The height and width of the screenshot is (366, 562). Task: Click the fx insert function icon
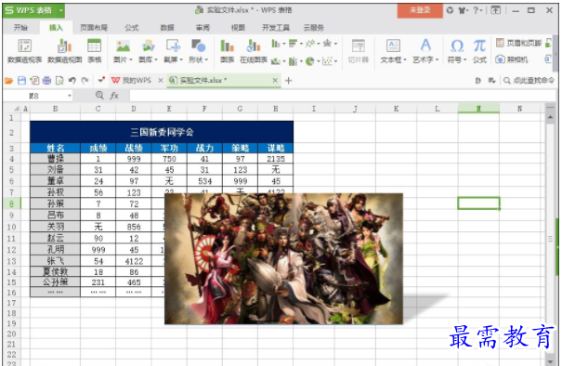(x=114, y=96)
